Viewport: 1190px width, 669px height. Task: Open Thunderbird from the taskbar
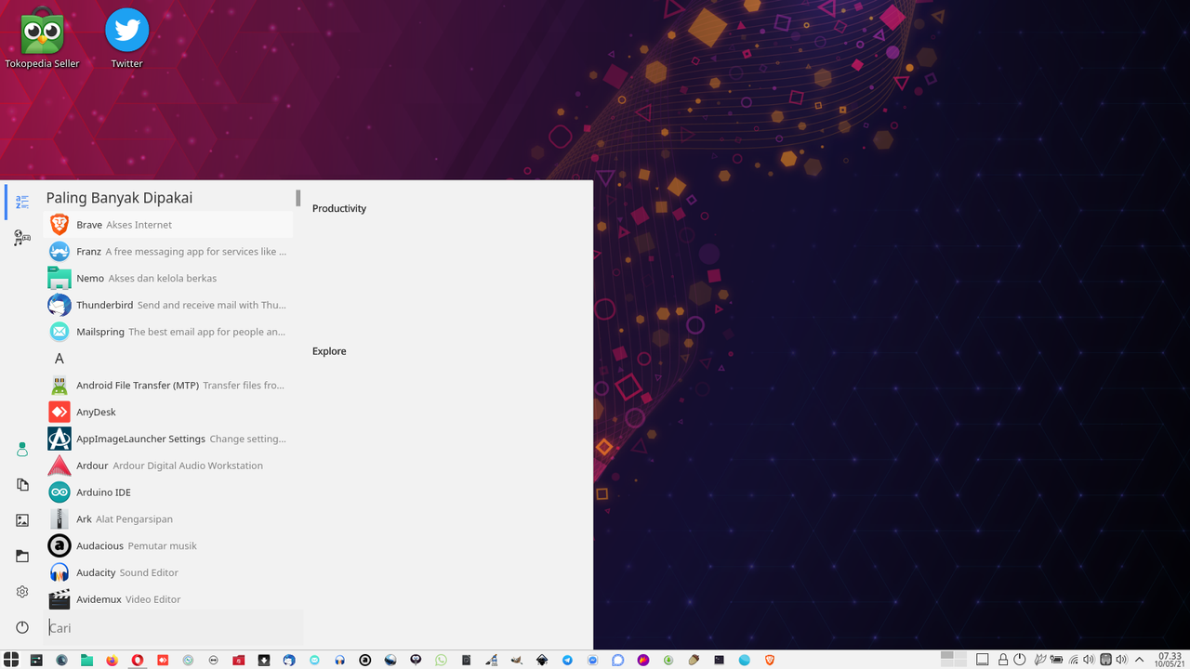(289, 660)
